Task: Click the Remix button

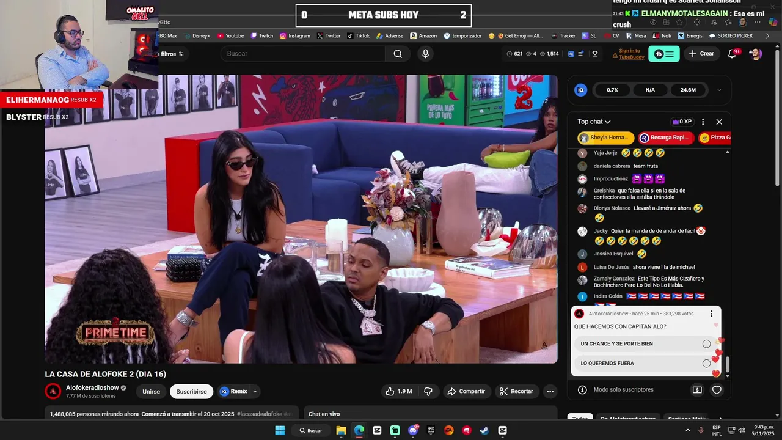Action: tap(233, 391)
